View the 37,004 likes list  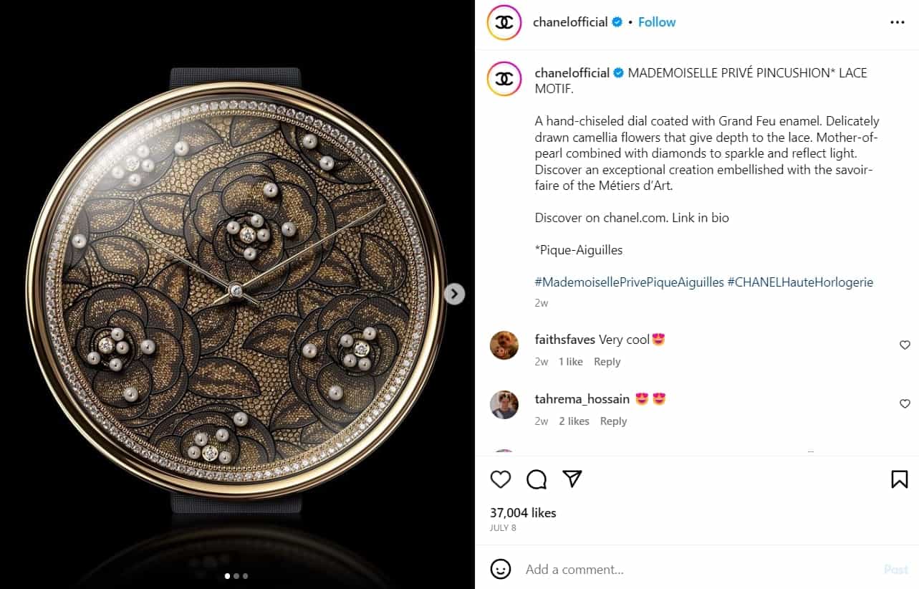[x=523, y=513]
